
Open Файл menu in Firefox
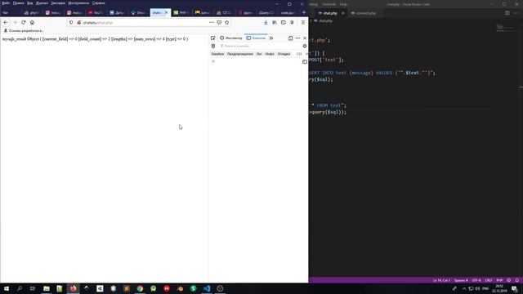pyautogui.click(x=6, y=3)
